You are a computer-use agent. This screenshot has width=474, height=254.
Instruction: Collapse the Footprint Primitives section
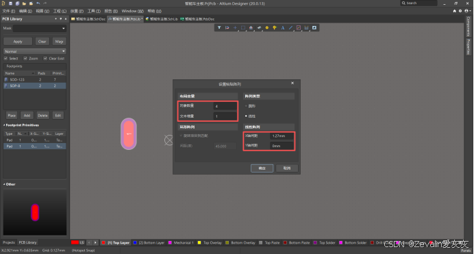[4, 125]
